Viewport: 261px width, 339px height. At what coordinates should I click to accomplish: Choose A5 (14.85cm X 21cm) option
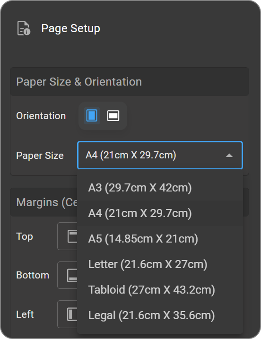pyautogui.click(x=160, y=239)
